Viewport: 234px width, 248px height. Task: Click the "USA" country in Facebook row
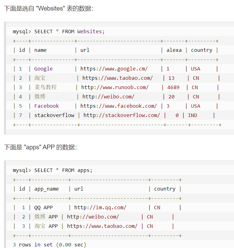196,106
